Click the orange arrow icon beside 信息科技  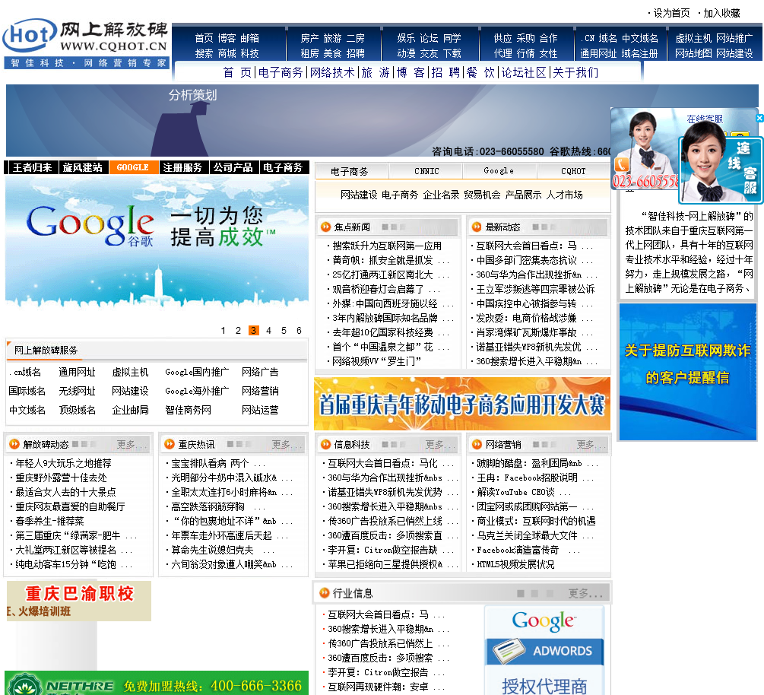[x=325, y=444]
